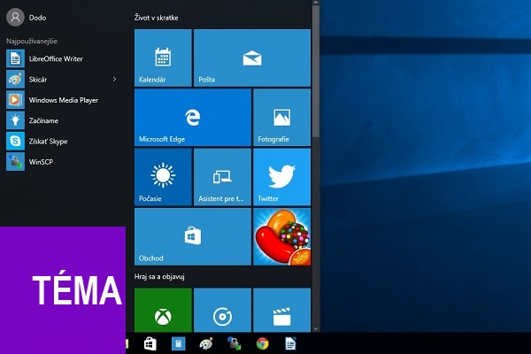Image resolution: width=531 pixels, height=354 pixels.
Task: Open the Dodo user account
Action: [27, 18]
